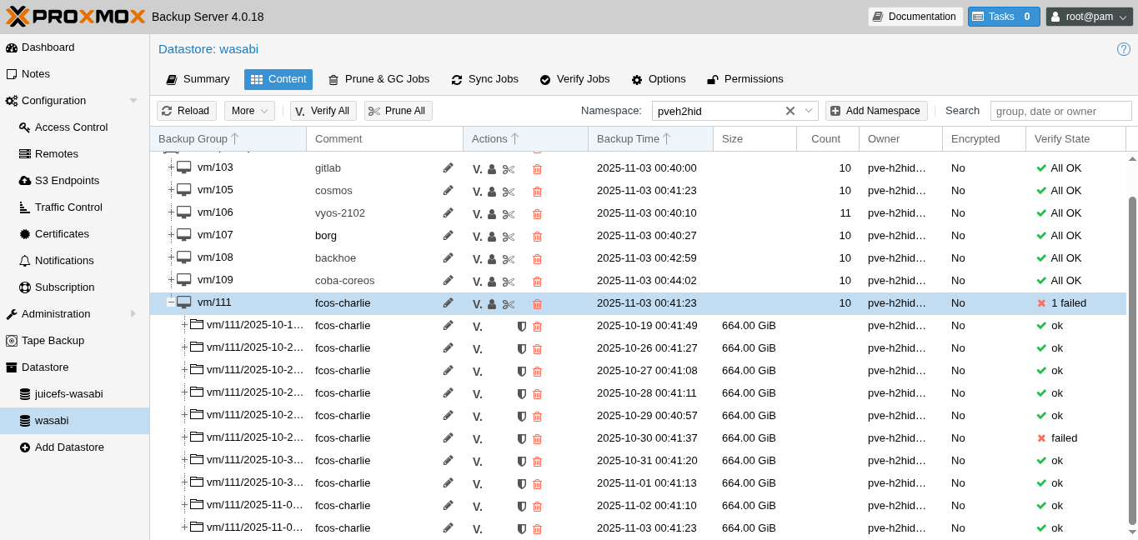Image resolution: width=1138 pixels, height=540 pixels.
Task: Toggle protection shield on the 2025-10-19 snapshot
Action: (521, 326)
